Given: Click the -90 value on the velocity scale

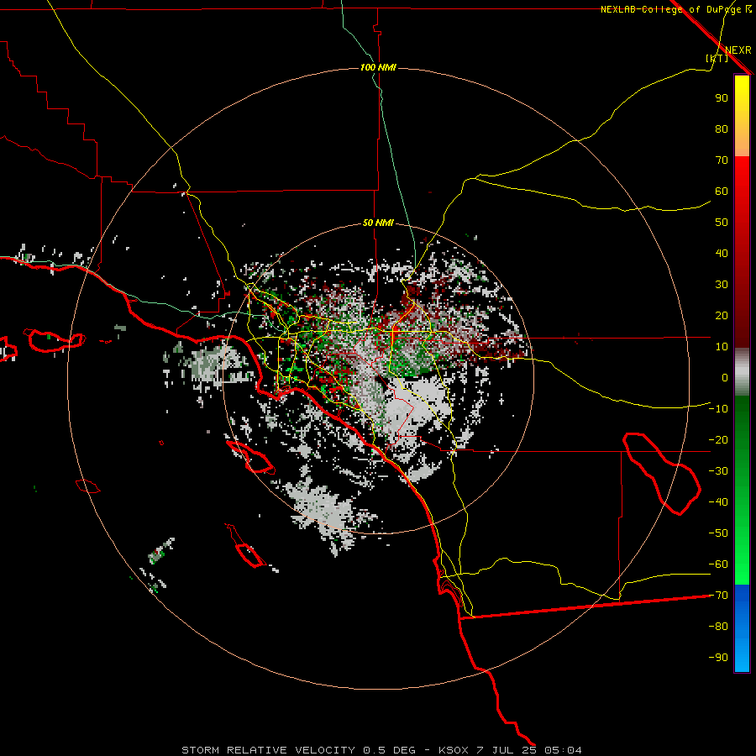Looking at the screenshot, I should point(718,658).
